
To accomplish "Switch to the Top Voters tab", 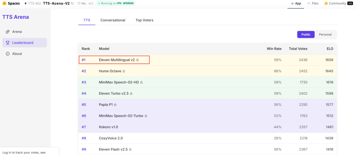I will coord(144,20).
